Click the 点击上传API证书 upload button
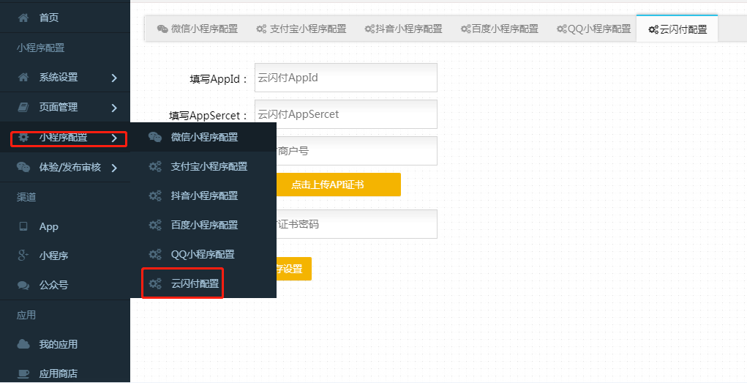 (338, 185)
